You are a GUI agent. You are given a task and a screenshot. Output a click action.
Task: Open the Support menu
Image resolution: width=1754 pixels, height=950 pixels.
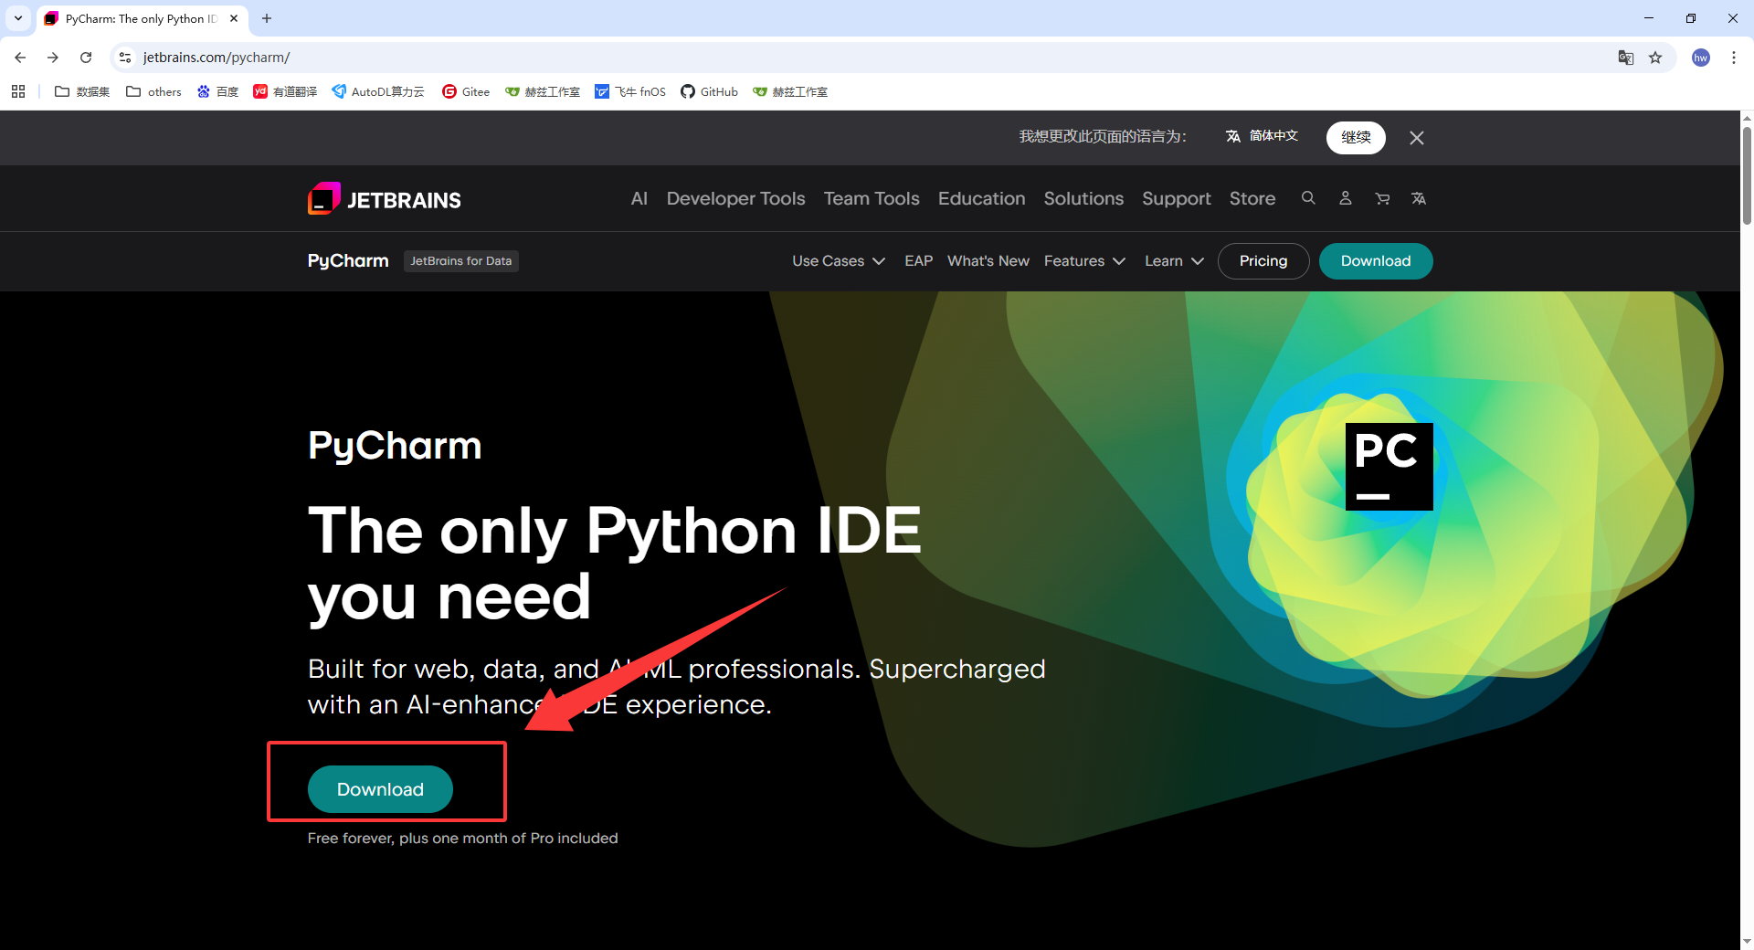(x=1176, y=198)
